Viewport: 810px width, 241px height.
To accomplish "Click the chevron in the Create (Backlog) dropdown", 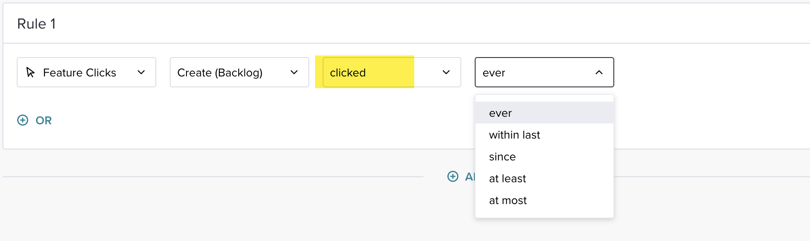I will 294,73.
